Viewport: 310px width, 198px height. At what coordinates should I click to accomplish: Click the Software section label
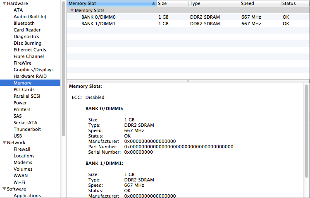tap(17, 189)
